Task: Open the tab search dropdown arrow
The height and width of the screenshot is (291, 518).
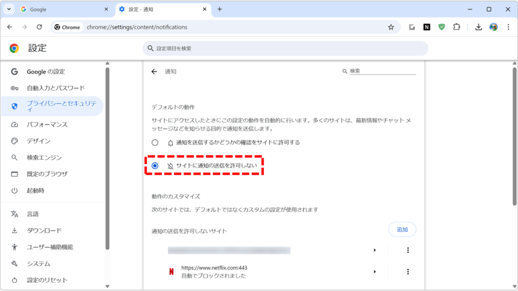Action: [x=9, y=9]
